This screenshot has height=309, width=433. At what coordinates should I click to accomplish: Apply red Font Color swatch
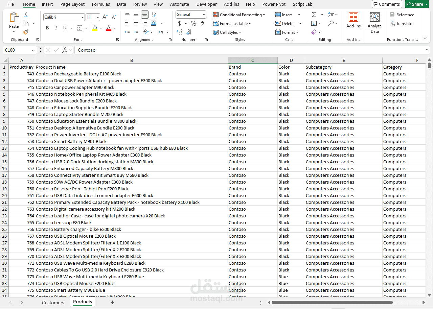[109, 28]
